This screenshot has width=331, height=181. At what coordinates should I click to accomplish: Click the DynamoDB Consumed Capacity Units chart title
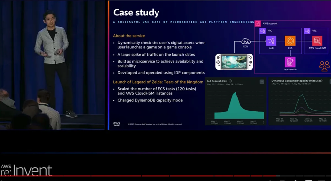coord(297,81)
